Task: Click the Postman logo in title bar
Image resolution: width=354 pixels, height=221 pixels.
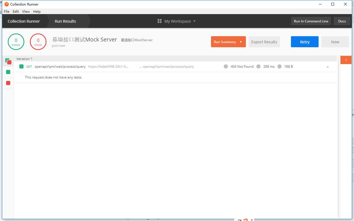Action: 7,4
